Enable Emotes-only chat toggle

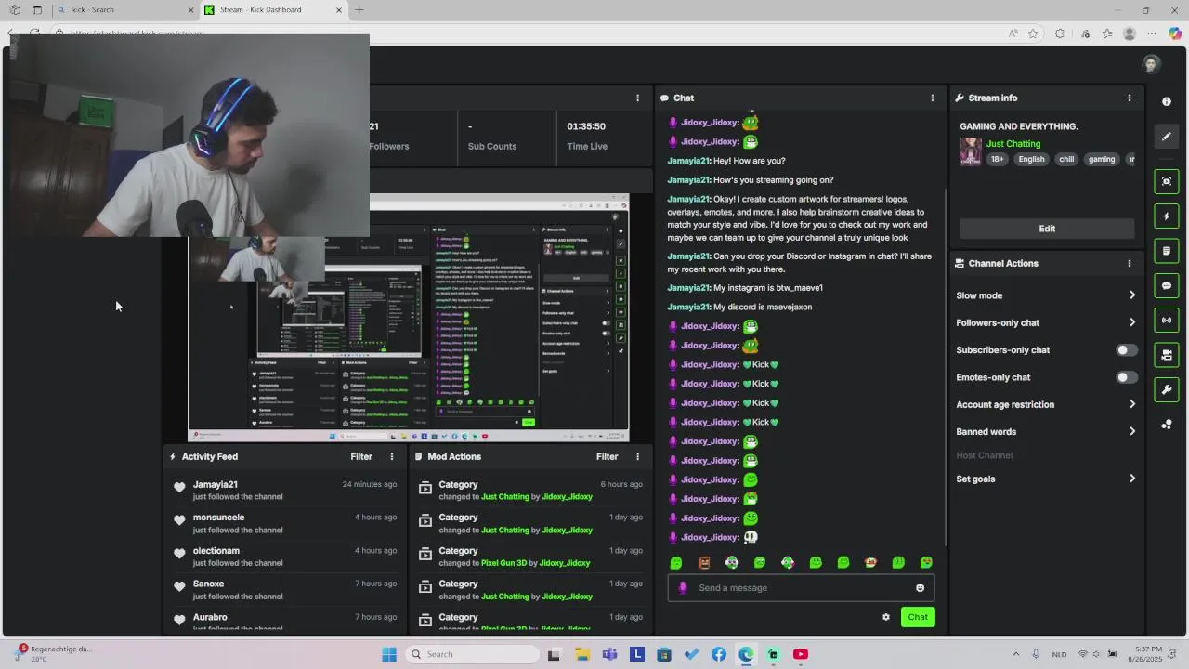(x=1126, y=377)
